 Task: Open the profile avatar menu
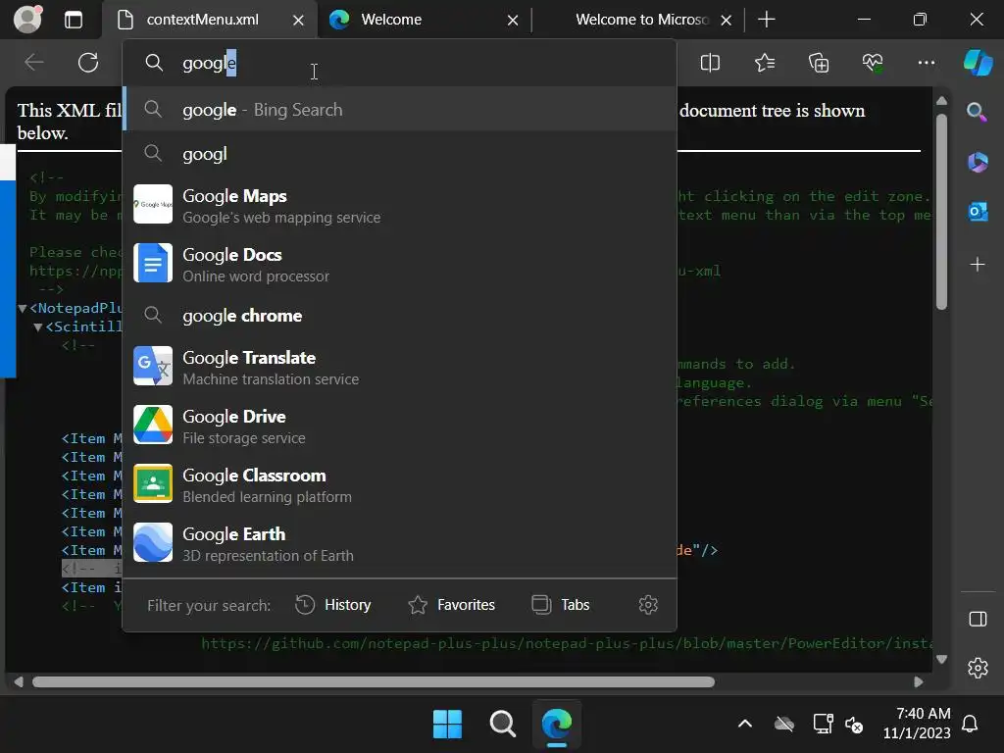coord(27,20)
